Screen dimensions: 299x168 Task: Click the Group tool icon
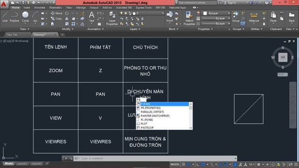(x=235, y=17)
